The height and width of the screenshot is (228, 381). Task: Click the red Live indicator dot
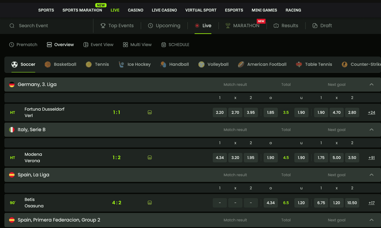tap(197, 26)
